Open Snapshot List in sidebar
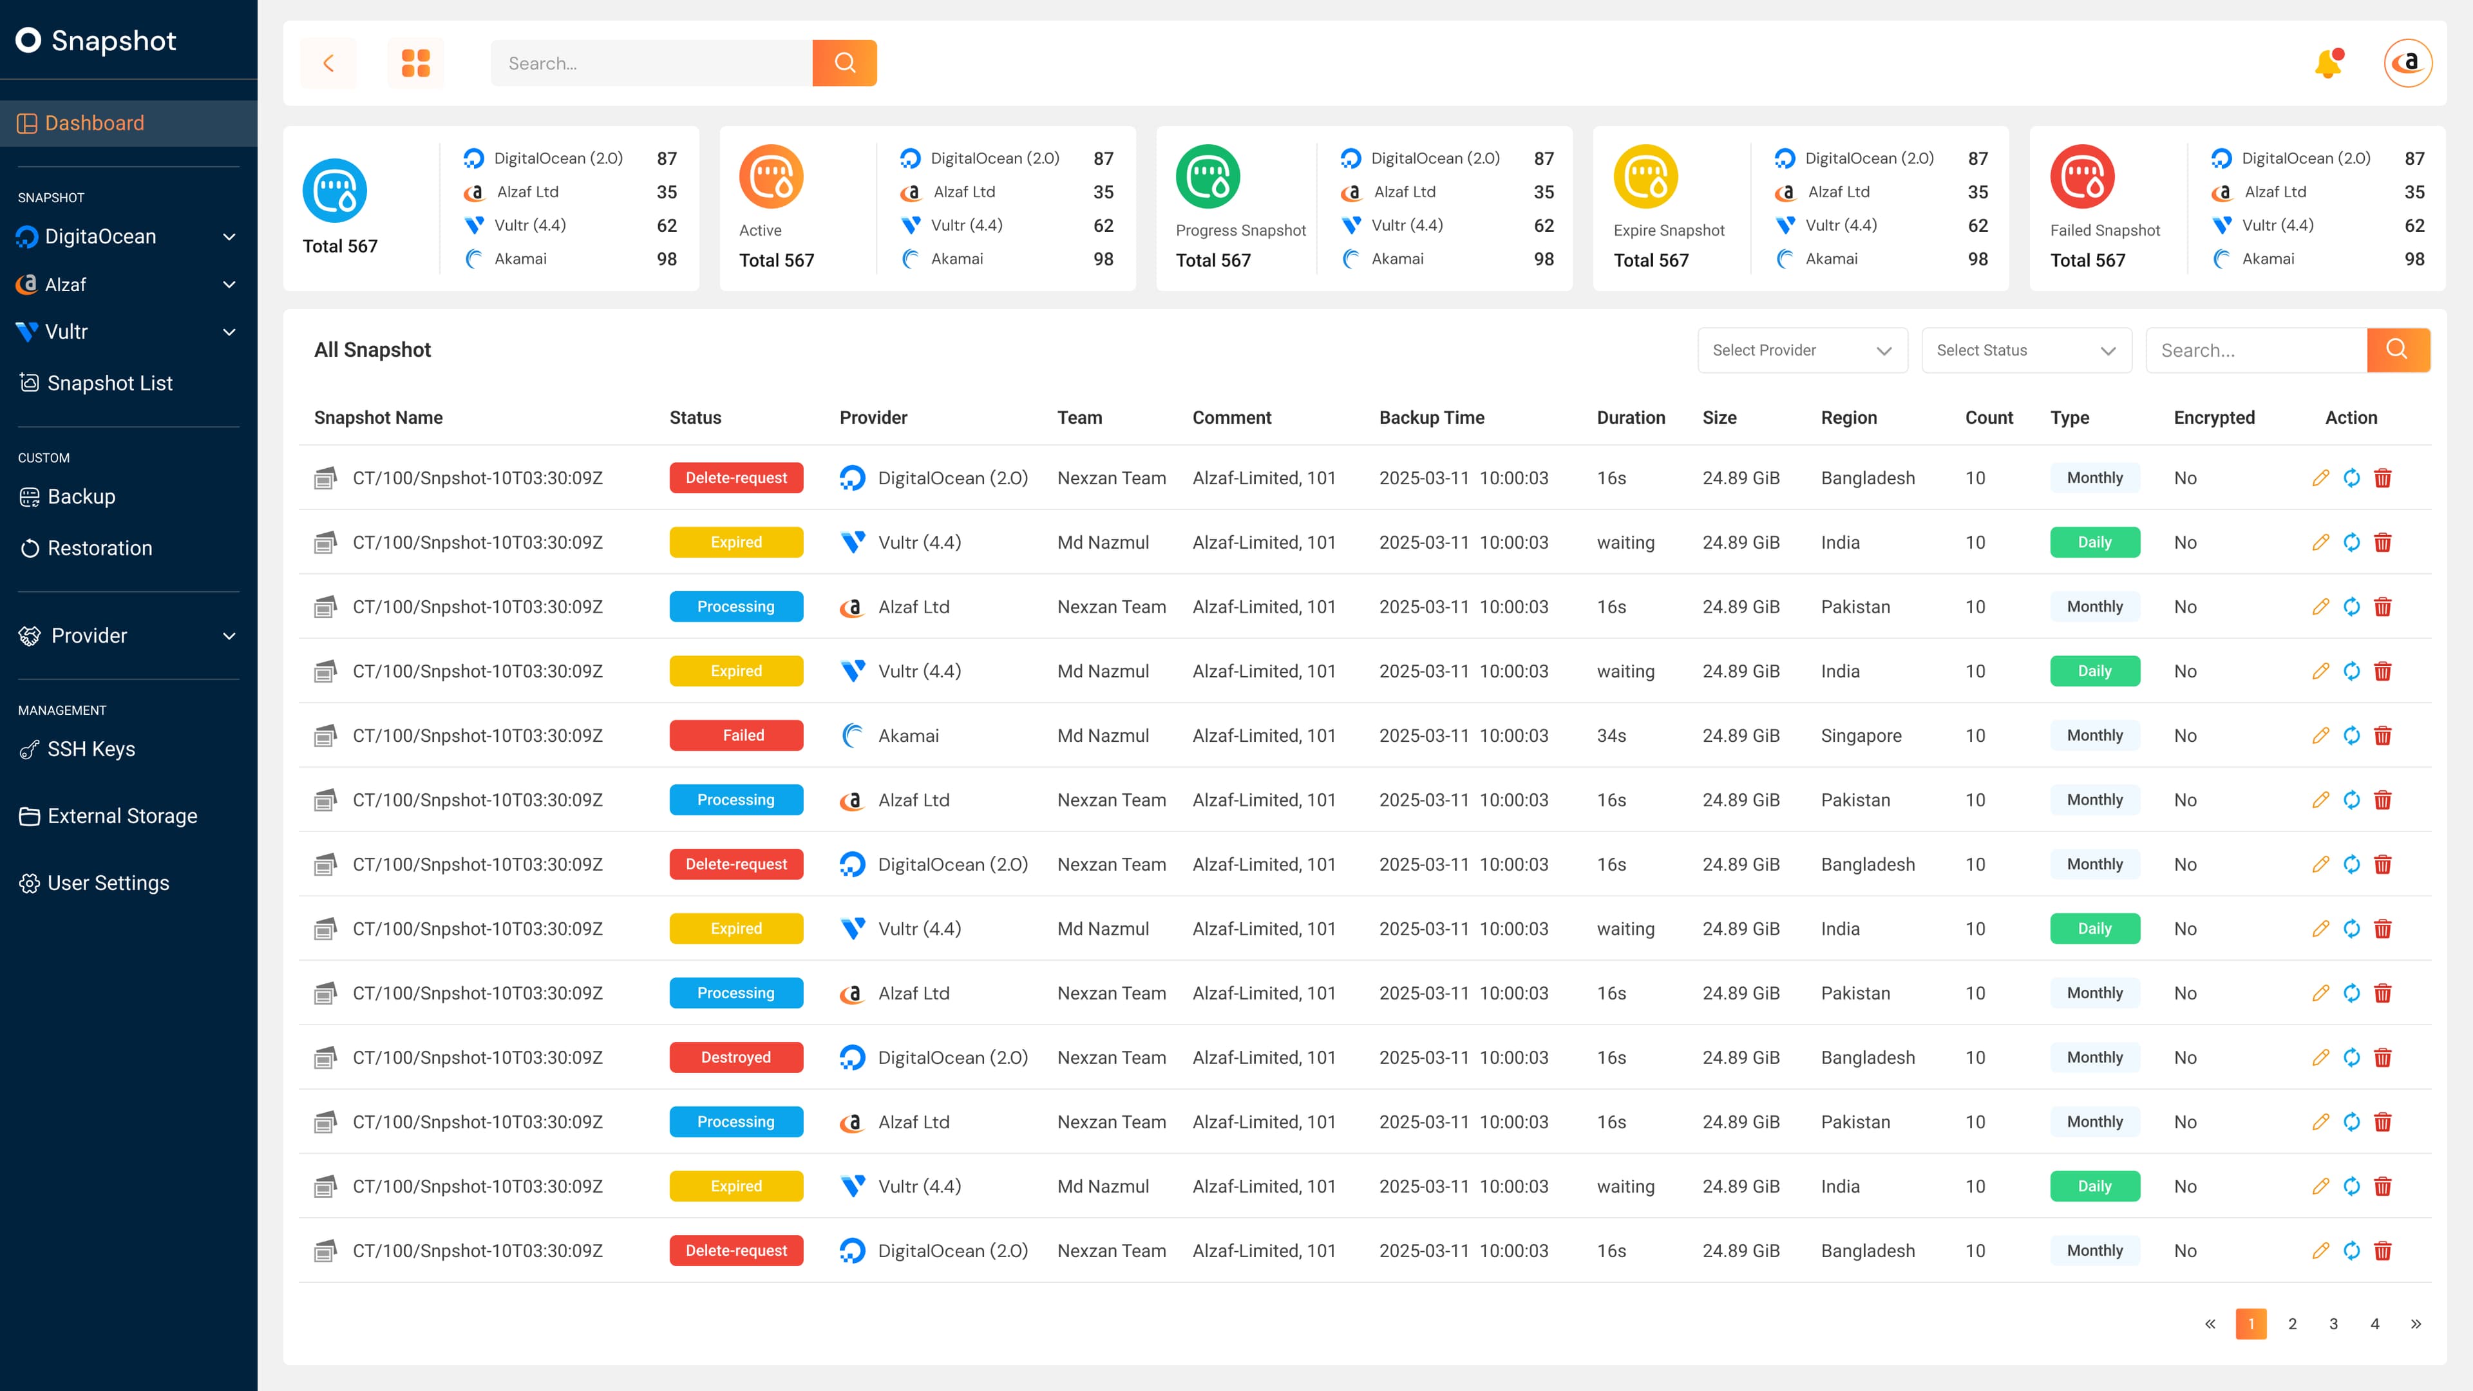 pos(109,383)
